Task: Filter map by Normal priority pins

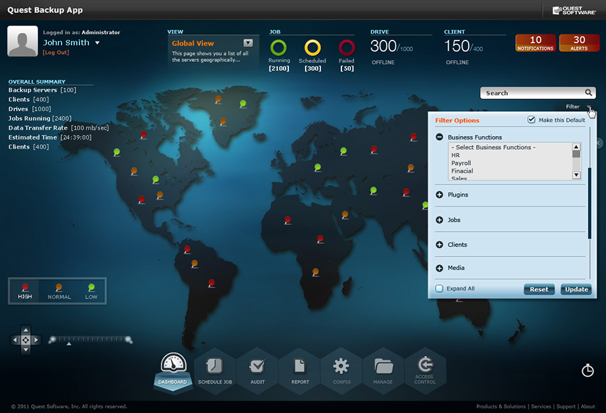Action: [59, 291]
